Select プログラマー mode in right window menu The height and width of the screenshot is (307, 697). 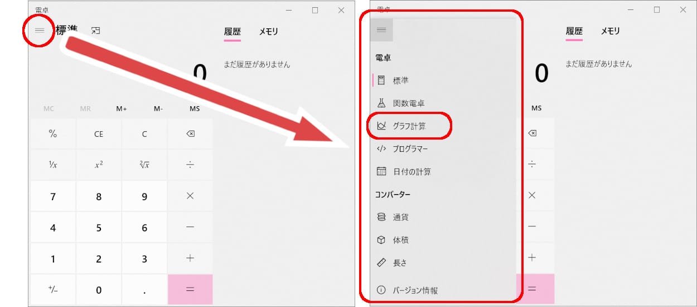(x=442, y=149)
